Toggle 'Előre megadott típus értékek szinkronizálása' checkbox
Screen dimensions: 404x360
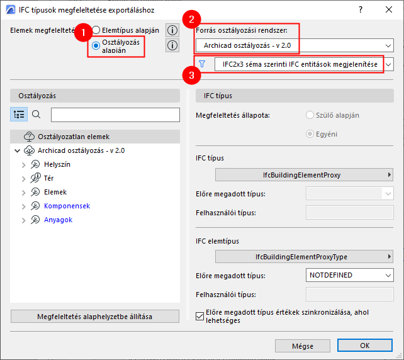199,316
